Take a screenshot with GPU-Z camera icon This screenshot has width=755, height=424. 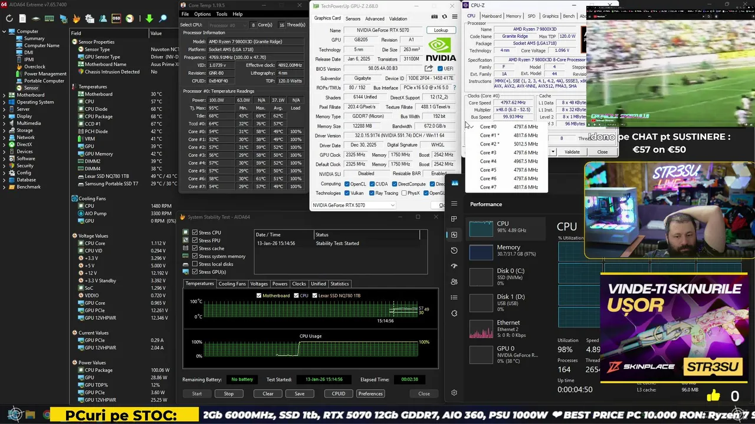point(435,16)
